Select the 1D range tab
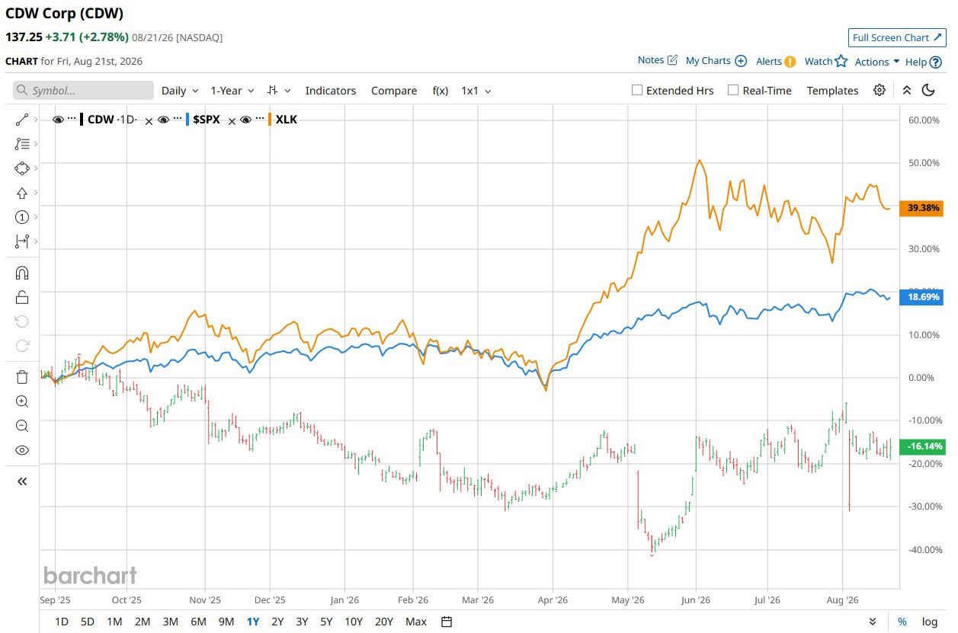Viewport: 958px width, 633px height. 62,622
